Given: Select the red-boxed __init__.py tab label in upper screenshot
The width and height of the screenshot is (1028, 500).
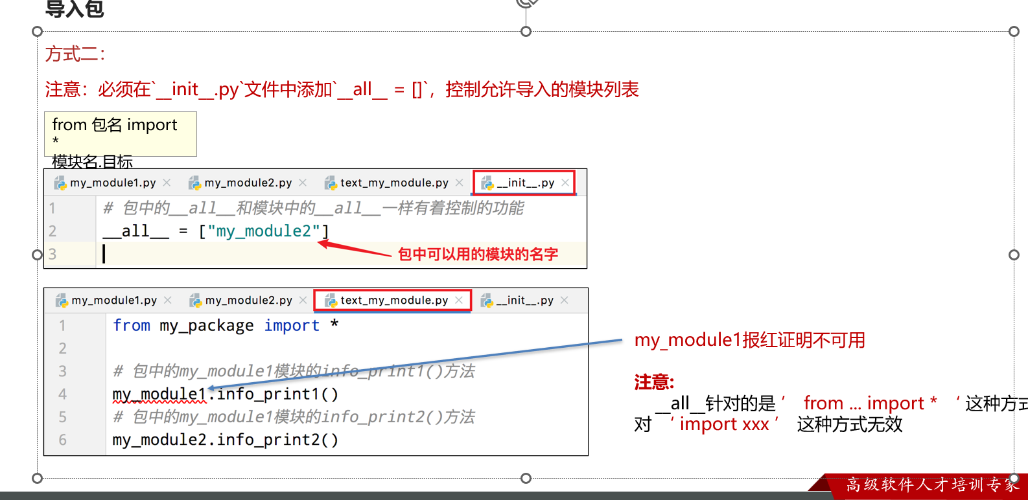Looking at the screenshot, I should [526, 183].
